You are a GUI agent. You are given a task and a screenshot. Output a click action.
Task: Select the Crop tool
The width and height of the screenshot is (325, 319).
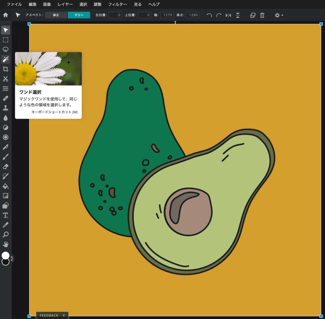(5, 69)
